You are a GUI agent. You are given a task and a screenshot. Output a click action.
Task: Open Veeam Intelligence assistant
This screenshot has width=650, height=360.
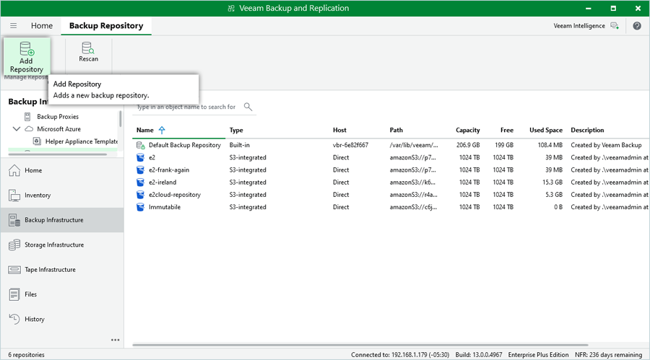pos(586,26)
